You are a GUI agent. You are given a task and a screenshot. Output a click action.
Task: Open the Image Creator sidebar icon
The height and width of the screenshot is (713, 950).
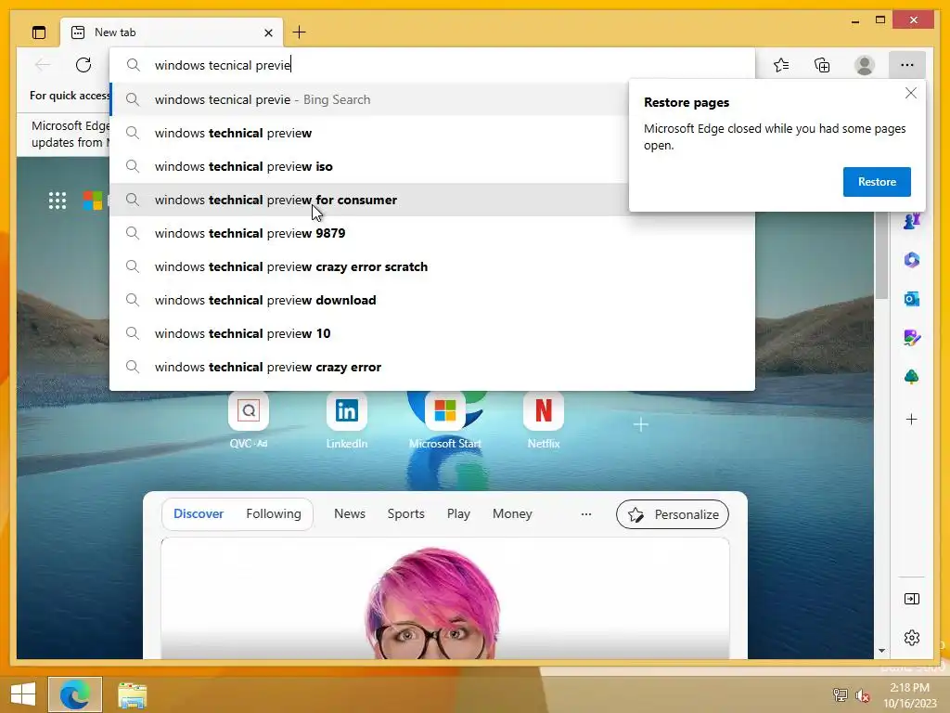click(x=912, y=338)
